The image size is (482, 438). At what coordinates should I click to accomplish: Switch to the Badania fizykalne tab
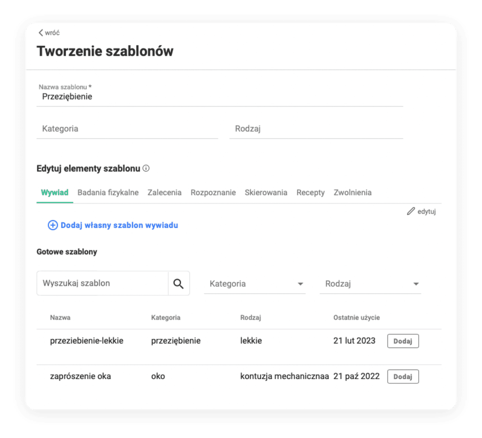pos(108,192)
